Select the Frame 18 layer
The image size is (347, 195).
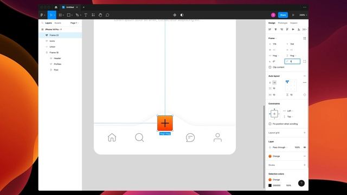pyautogui.click(x=60, y=53)
